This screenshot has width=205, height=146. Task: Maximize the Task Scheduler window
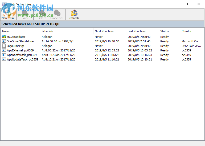tap(186, 4)
